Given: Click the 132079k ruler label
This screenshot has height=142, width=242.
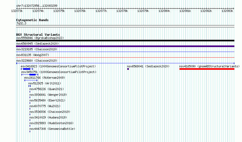Looking at the screenshot, I should [x=143, y=11].
